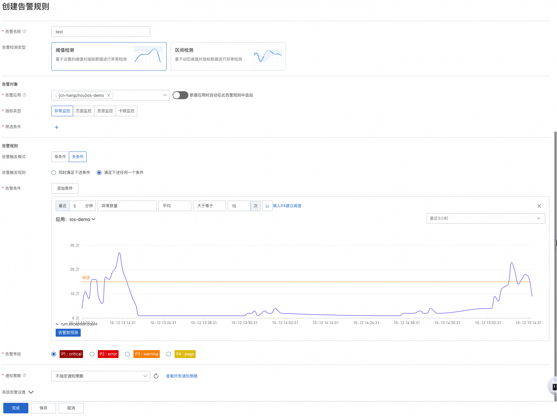
Task: Click the 填入P4建议阈值 link
Action: [x=287, y=206]
